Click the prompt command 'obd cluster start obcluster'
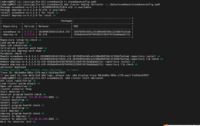The height and width of the screenshot is (126, 200). [x=84, y=78]
